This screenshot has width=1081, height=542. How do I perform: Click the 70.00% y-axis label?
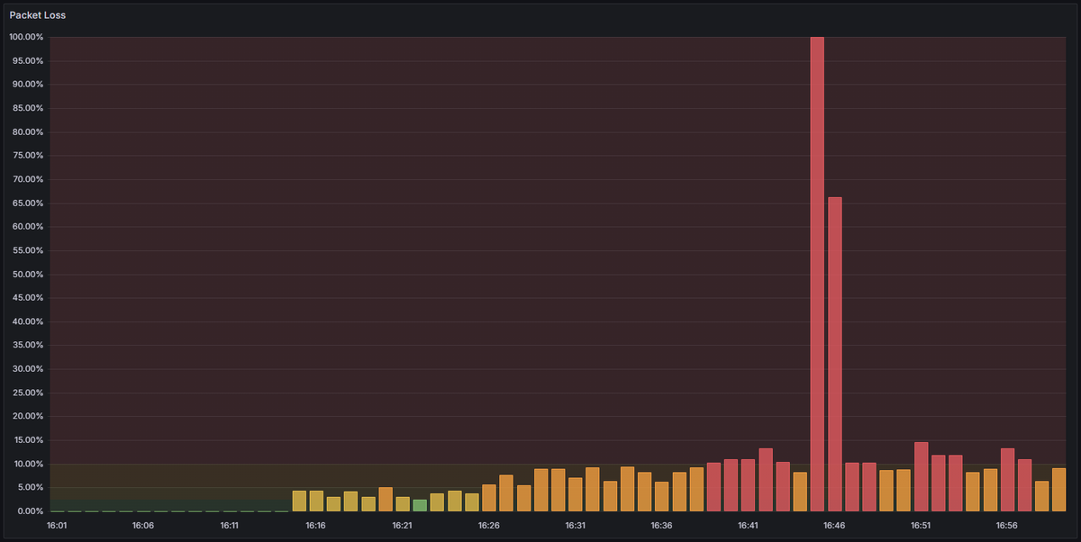(28, 179)
